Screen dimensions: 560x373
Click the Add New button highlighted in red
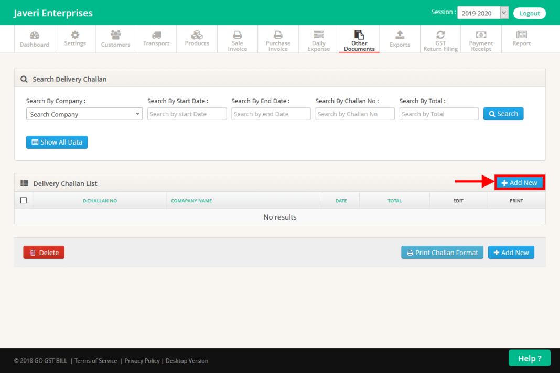point(520,182)
